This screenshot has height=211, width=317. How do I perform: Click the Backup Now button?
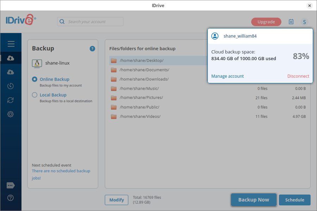[x=254, y=200]
